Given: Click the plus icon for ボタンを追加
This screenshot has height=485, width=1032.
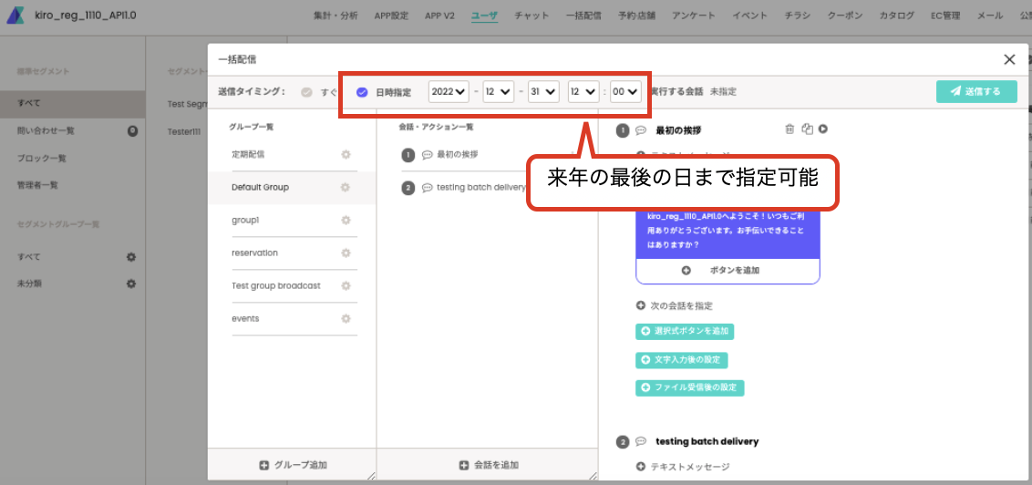Looking at the screenshot, I should 686,271.
